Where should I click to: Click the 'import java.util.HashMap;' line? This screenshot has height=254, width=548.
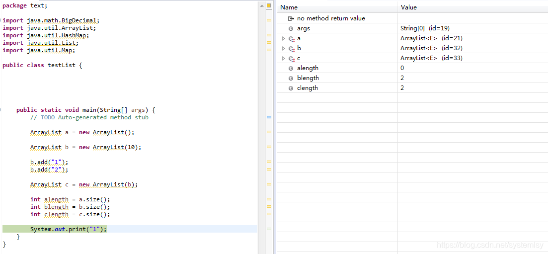click(x=46, y=35)
